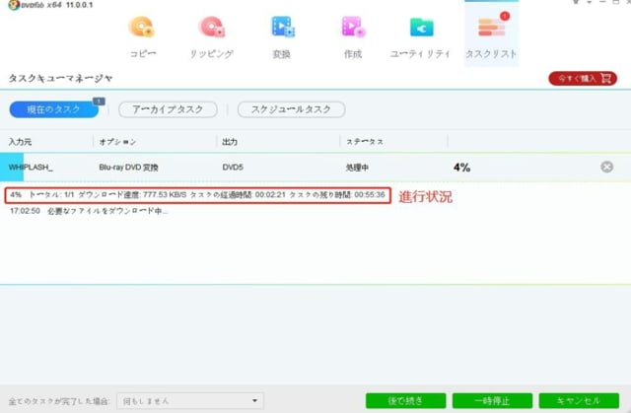Open the 変換 (Converter) module
The width and height of the screenshot is (631, 413).
click(x=282, y=35)
